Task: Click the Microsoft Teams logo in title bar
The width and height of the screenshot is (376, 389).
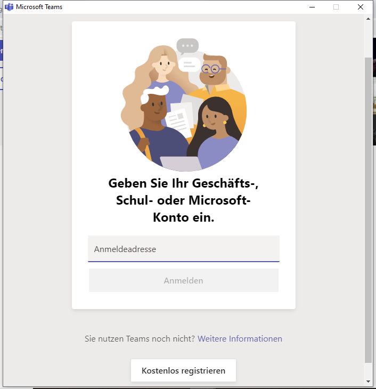Action: tap(9, 7)
